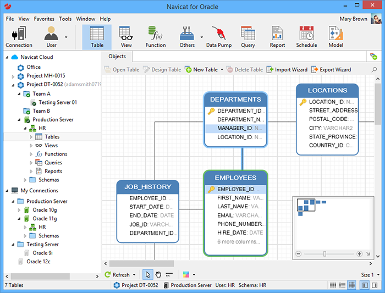Switch to list view mode
The image size is (385, 293).
[333, 285]
